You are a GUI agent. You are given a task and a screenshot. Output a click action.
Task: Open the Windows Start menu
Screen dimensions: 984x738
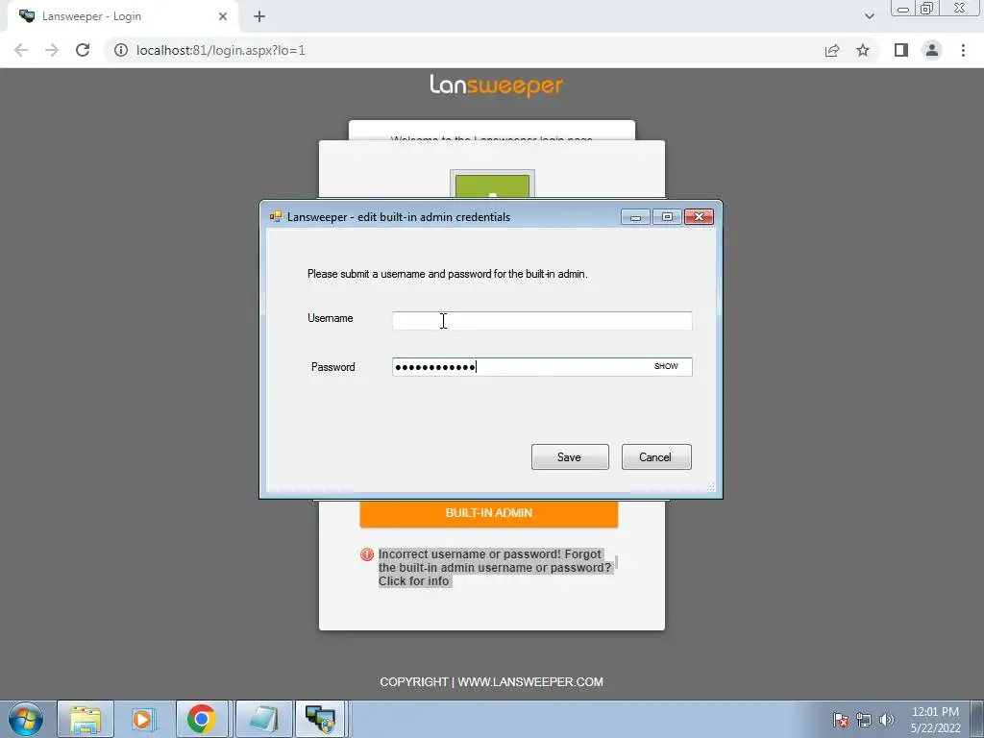[26, 719]
